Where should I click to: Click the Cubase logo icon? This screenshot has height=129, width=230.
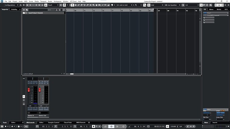point(2,1)
